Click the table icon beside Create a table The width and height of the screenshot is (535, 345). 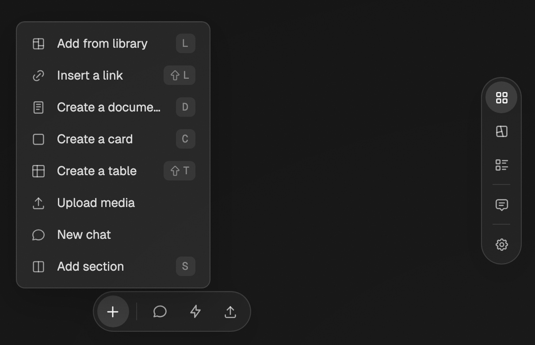(38, 171)
